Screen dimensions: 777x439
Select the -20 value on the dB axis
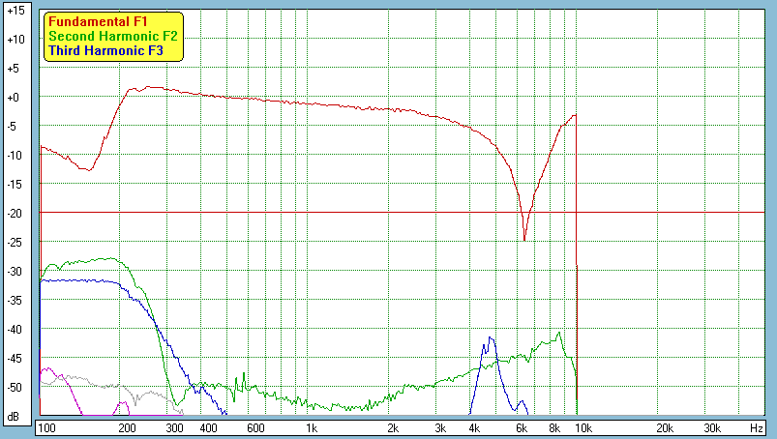tap(15, 213)
